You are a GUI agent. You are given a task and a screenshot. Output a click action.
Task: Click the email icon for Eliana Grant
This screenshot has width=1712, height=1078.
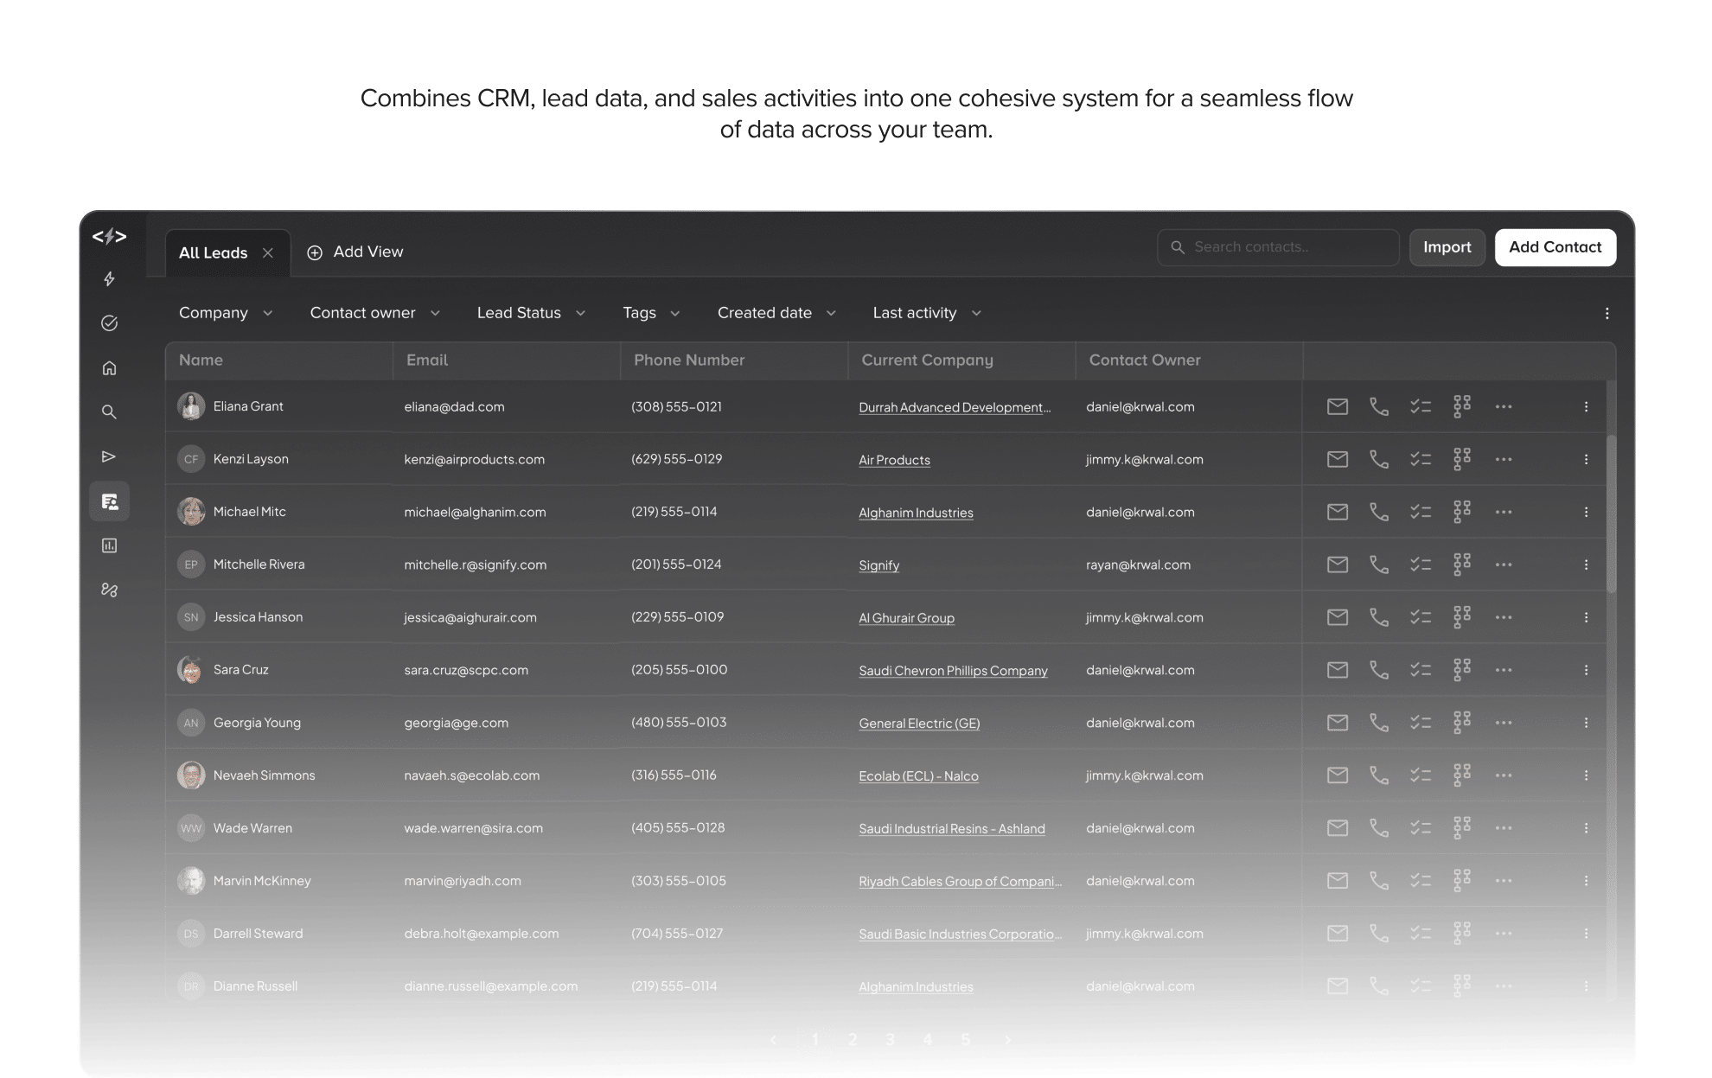[1337, 406]
